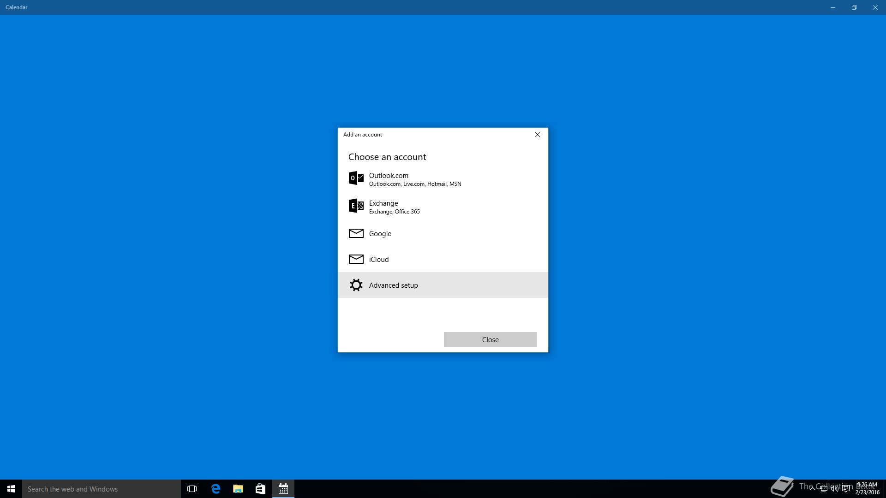Dismiss the Add an account dialog with X
886x498 pixels.
[x=537, y=135]
